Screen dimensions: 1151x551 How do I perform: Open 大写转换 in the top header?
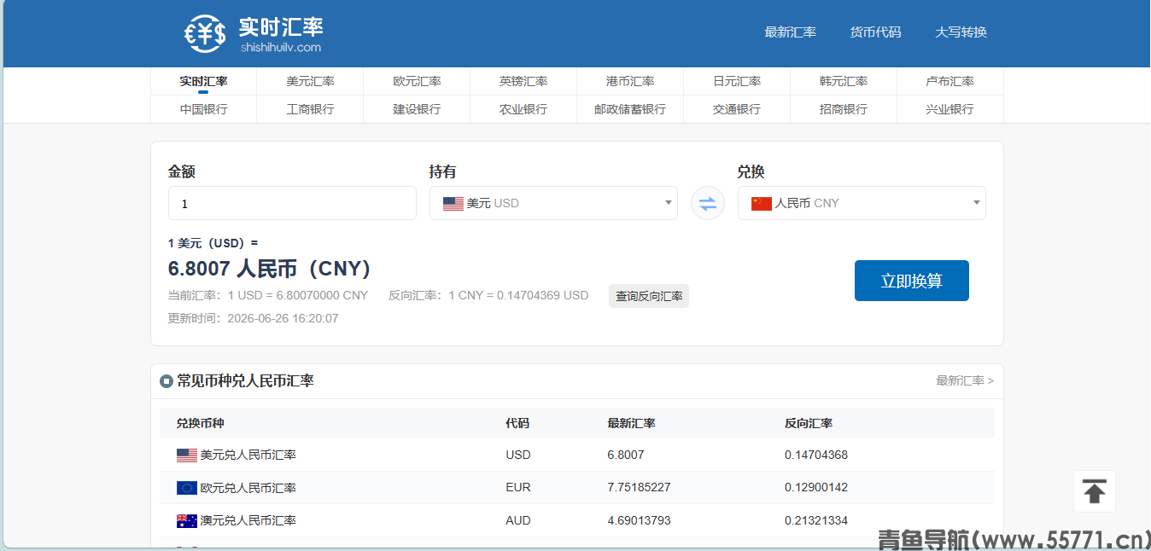tap(961, 32)
